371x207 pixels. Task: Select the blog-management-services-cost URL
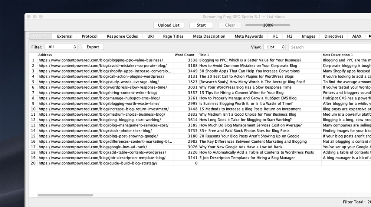click(x=104, y=125)
